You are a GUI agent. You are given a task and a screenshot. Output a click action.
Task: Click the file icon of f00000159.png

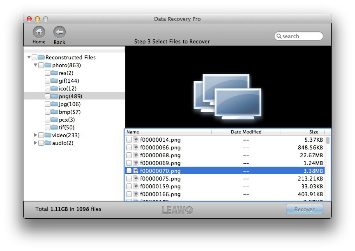(136, 186)
